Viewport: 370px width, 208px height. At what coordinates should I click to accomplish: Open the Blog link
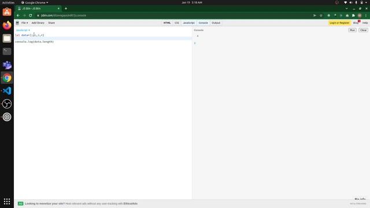356,23
